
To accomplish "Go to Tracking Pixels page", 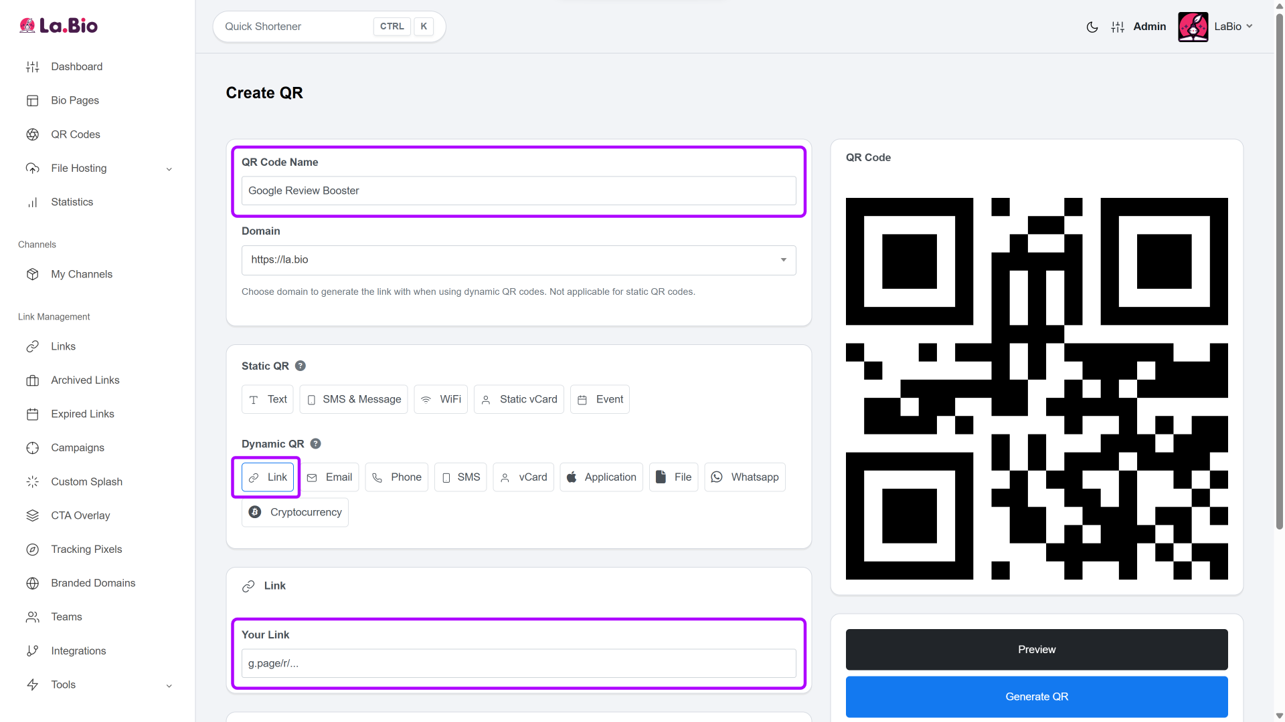I will 86,550.
